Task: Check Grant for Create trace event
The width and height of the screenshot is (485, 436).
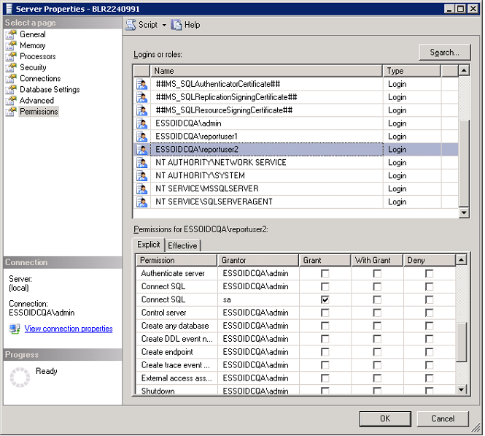Action: 325,365
